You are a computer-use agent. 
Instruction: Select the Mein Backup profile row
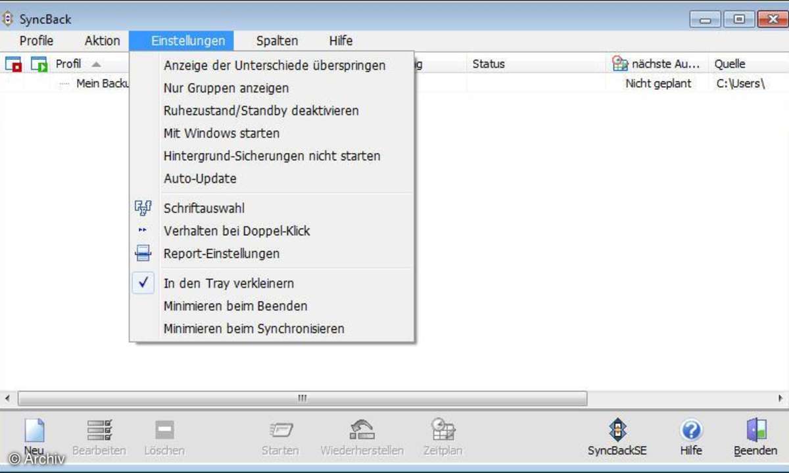[104, 83]
